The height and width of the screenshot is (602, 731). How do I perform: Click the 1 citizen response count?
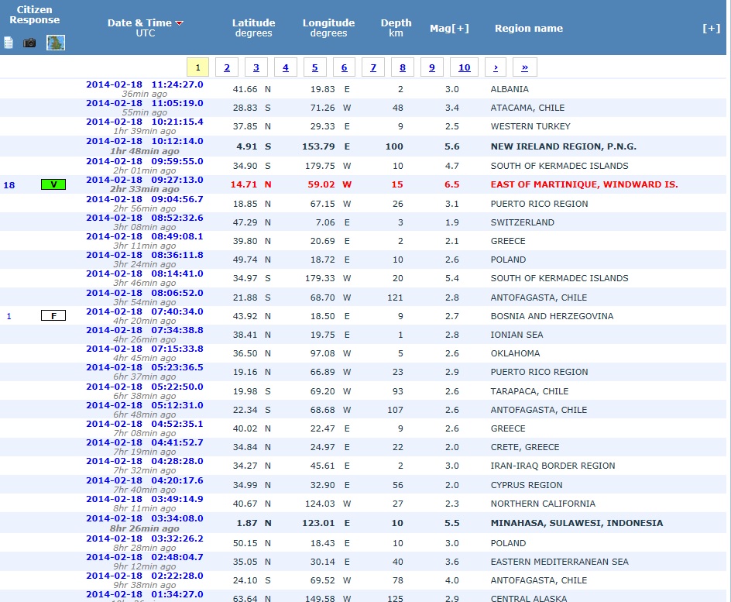click(9, 316)
